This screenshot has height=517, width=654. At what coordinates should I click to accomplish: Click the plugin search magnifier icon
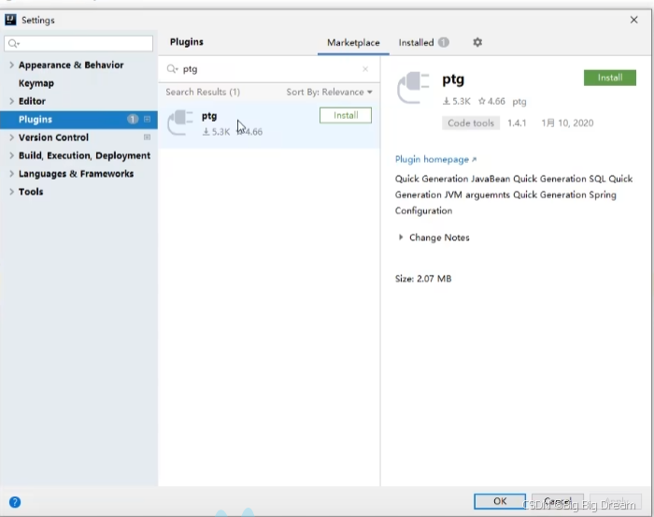click(x=172, y=69)
